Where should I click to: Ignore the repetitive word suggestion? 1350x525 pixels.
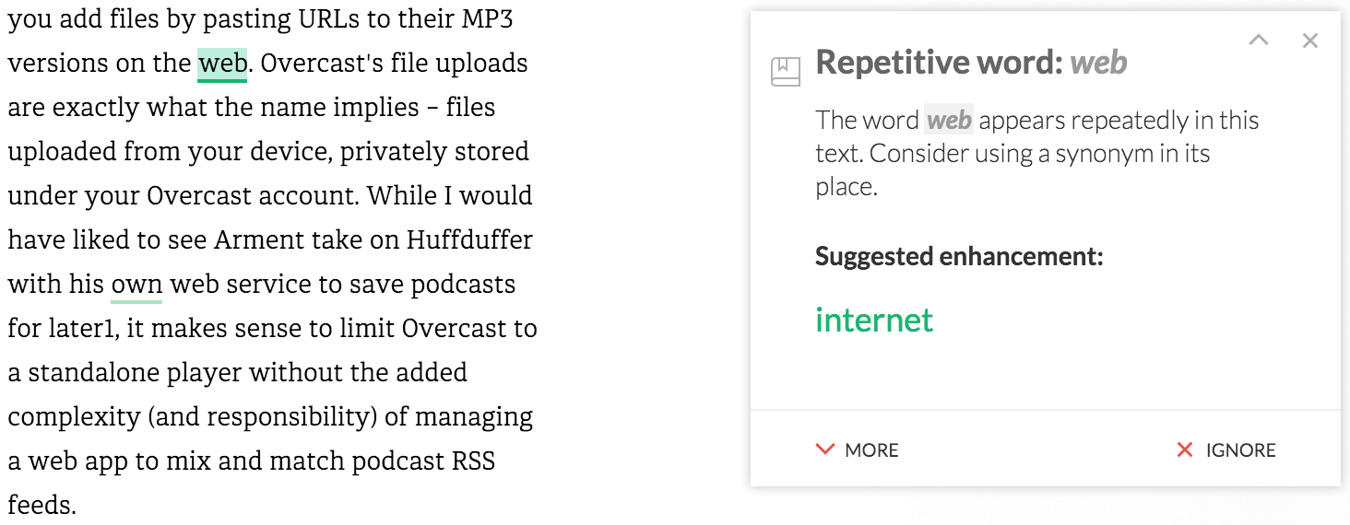[1226, 450]
